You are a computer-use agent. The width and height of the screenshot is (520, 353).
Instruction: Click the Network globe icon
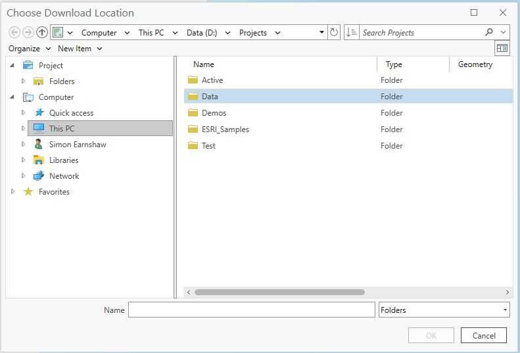[39, 176]
